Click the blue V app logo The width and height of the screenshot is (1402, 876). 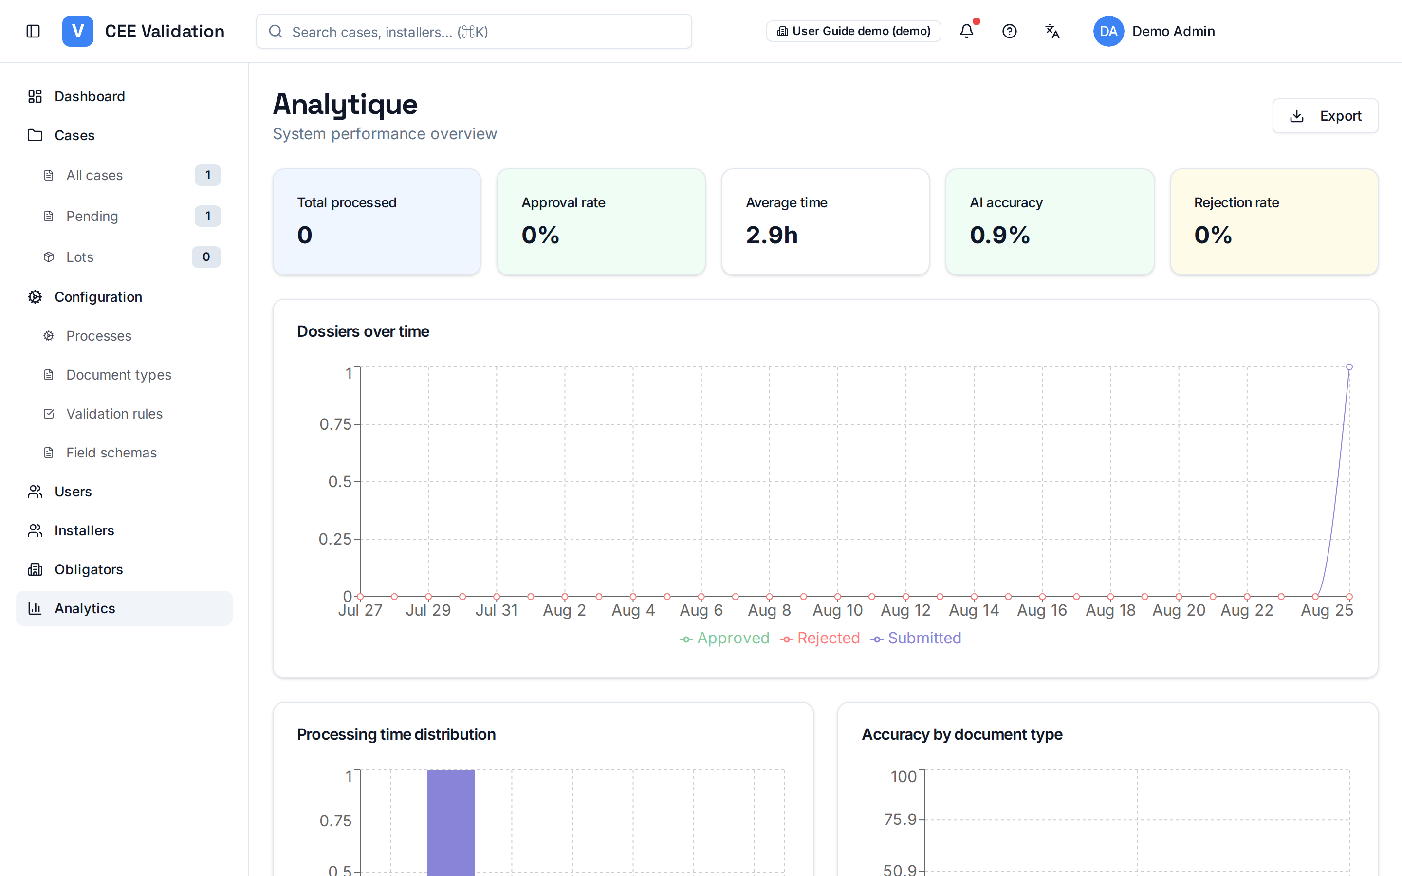[77, 31]
